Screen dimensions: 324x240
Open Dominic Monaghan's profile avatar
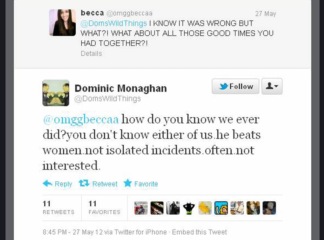(56, 93)
